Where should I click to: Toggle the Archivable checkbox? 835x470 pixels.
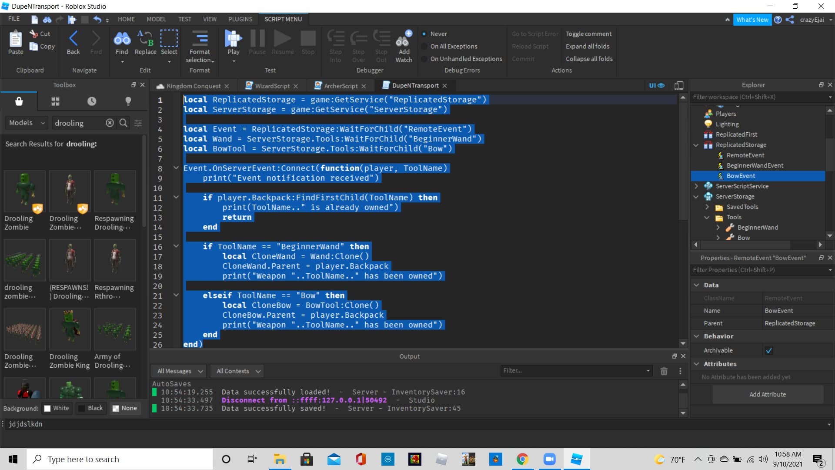(x=768, y=351)
